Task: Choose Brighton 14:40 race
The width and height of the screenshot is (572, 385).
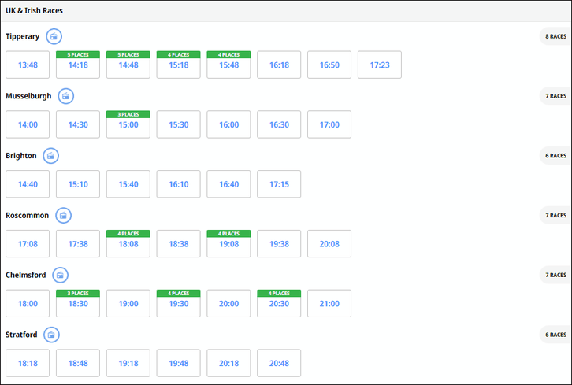Action: [28, 184]
